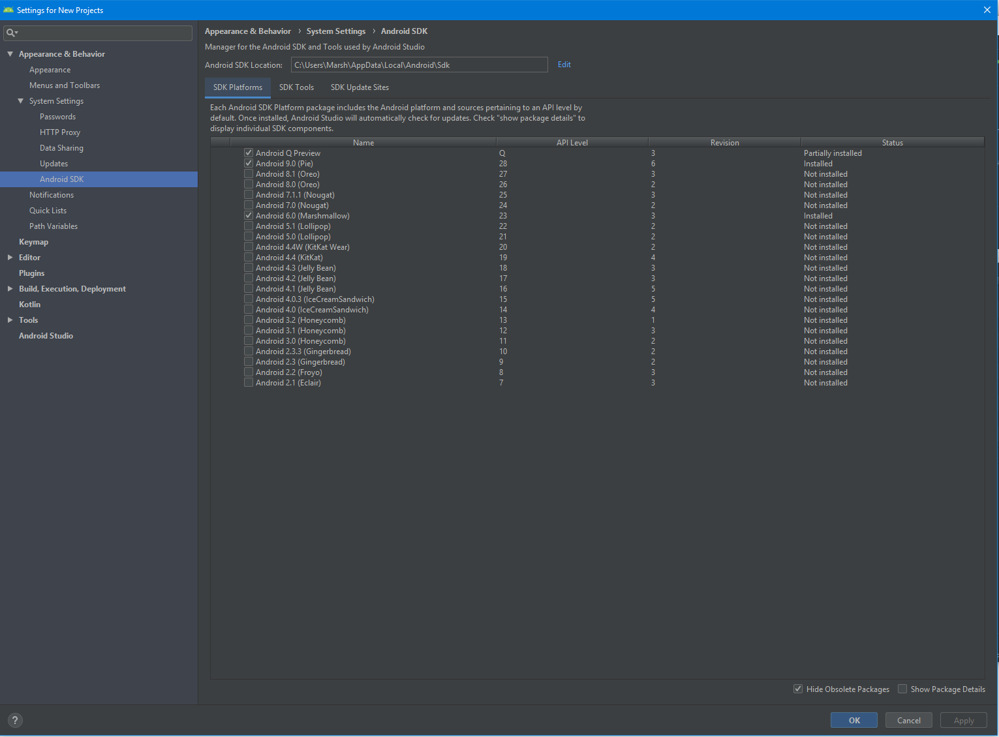Select the Android 4.0.3 (IceCreamSandwich) row
The width and height of the screenshot is (999, 737).
pyautogui.click(x=597, y=299)
